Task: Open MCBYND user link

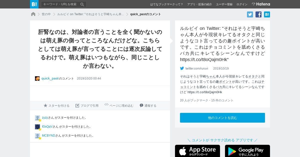Action: coord(48,136)
